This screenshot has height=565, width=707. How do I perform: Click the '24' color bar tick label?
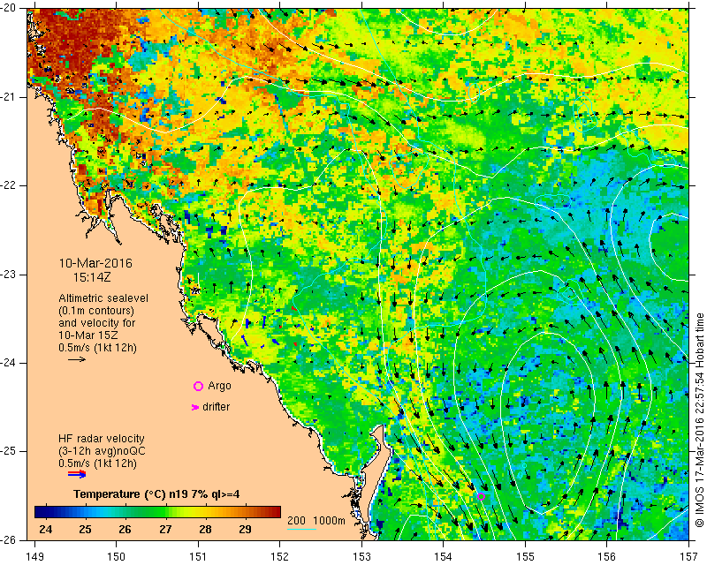[x=45, y=529]
